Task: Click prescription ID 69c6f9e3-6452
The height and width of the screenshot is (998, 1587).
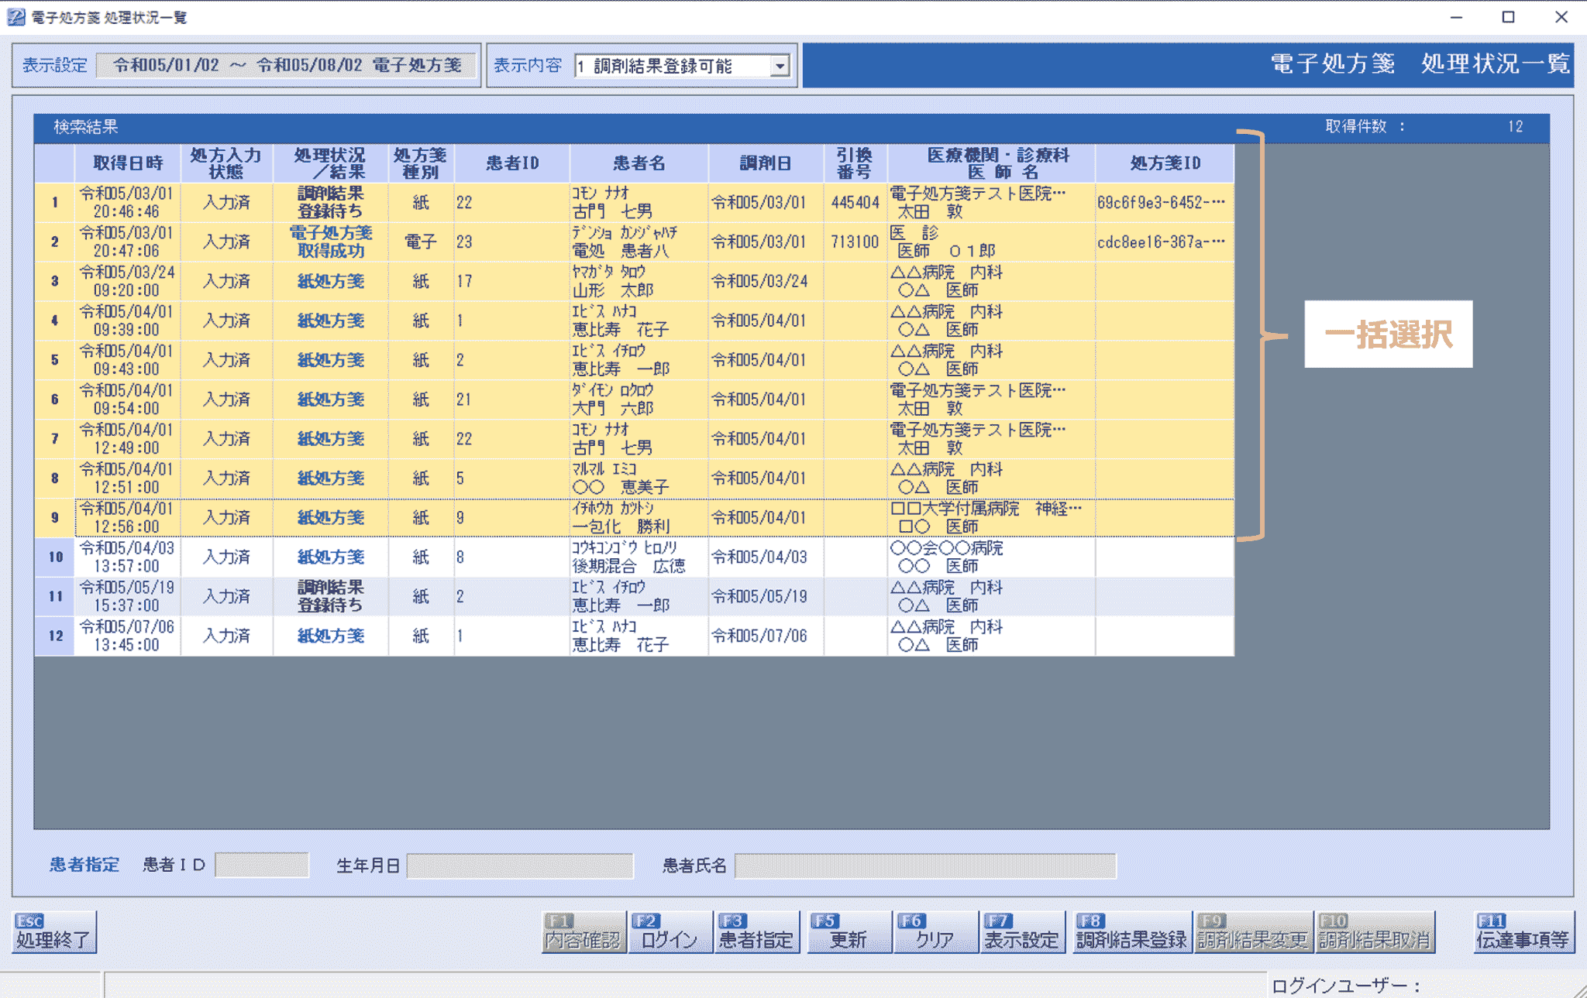Action: coord(1161,203)
